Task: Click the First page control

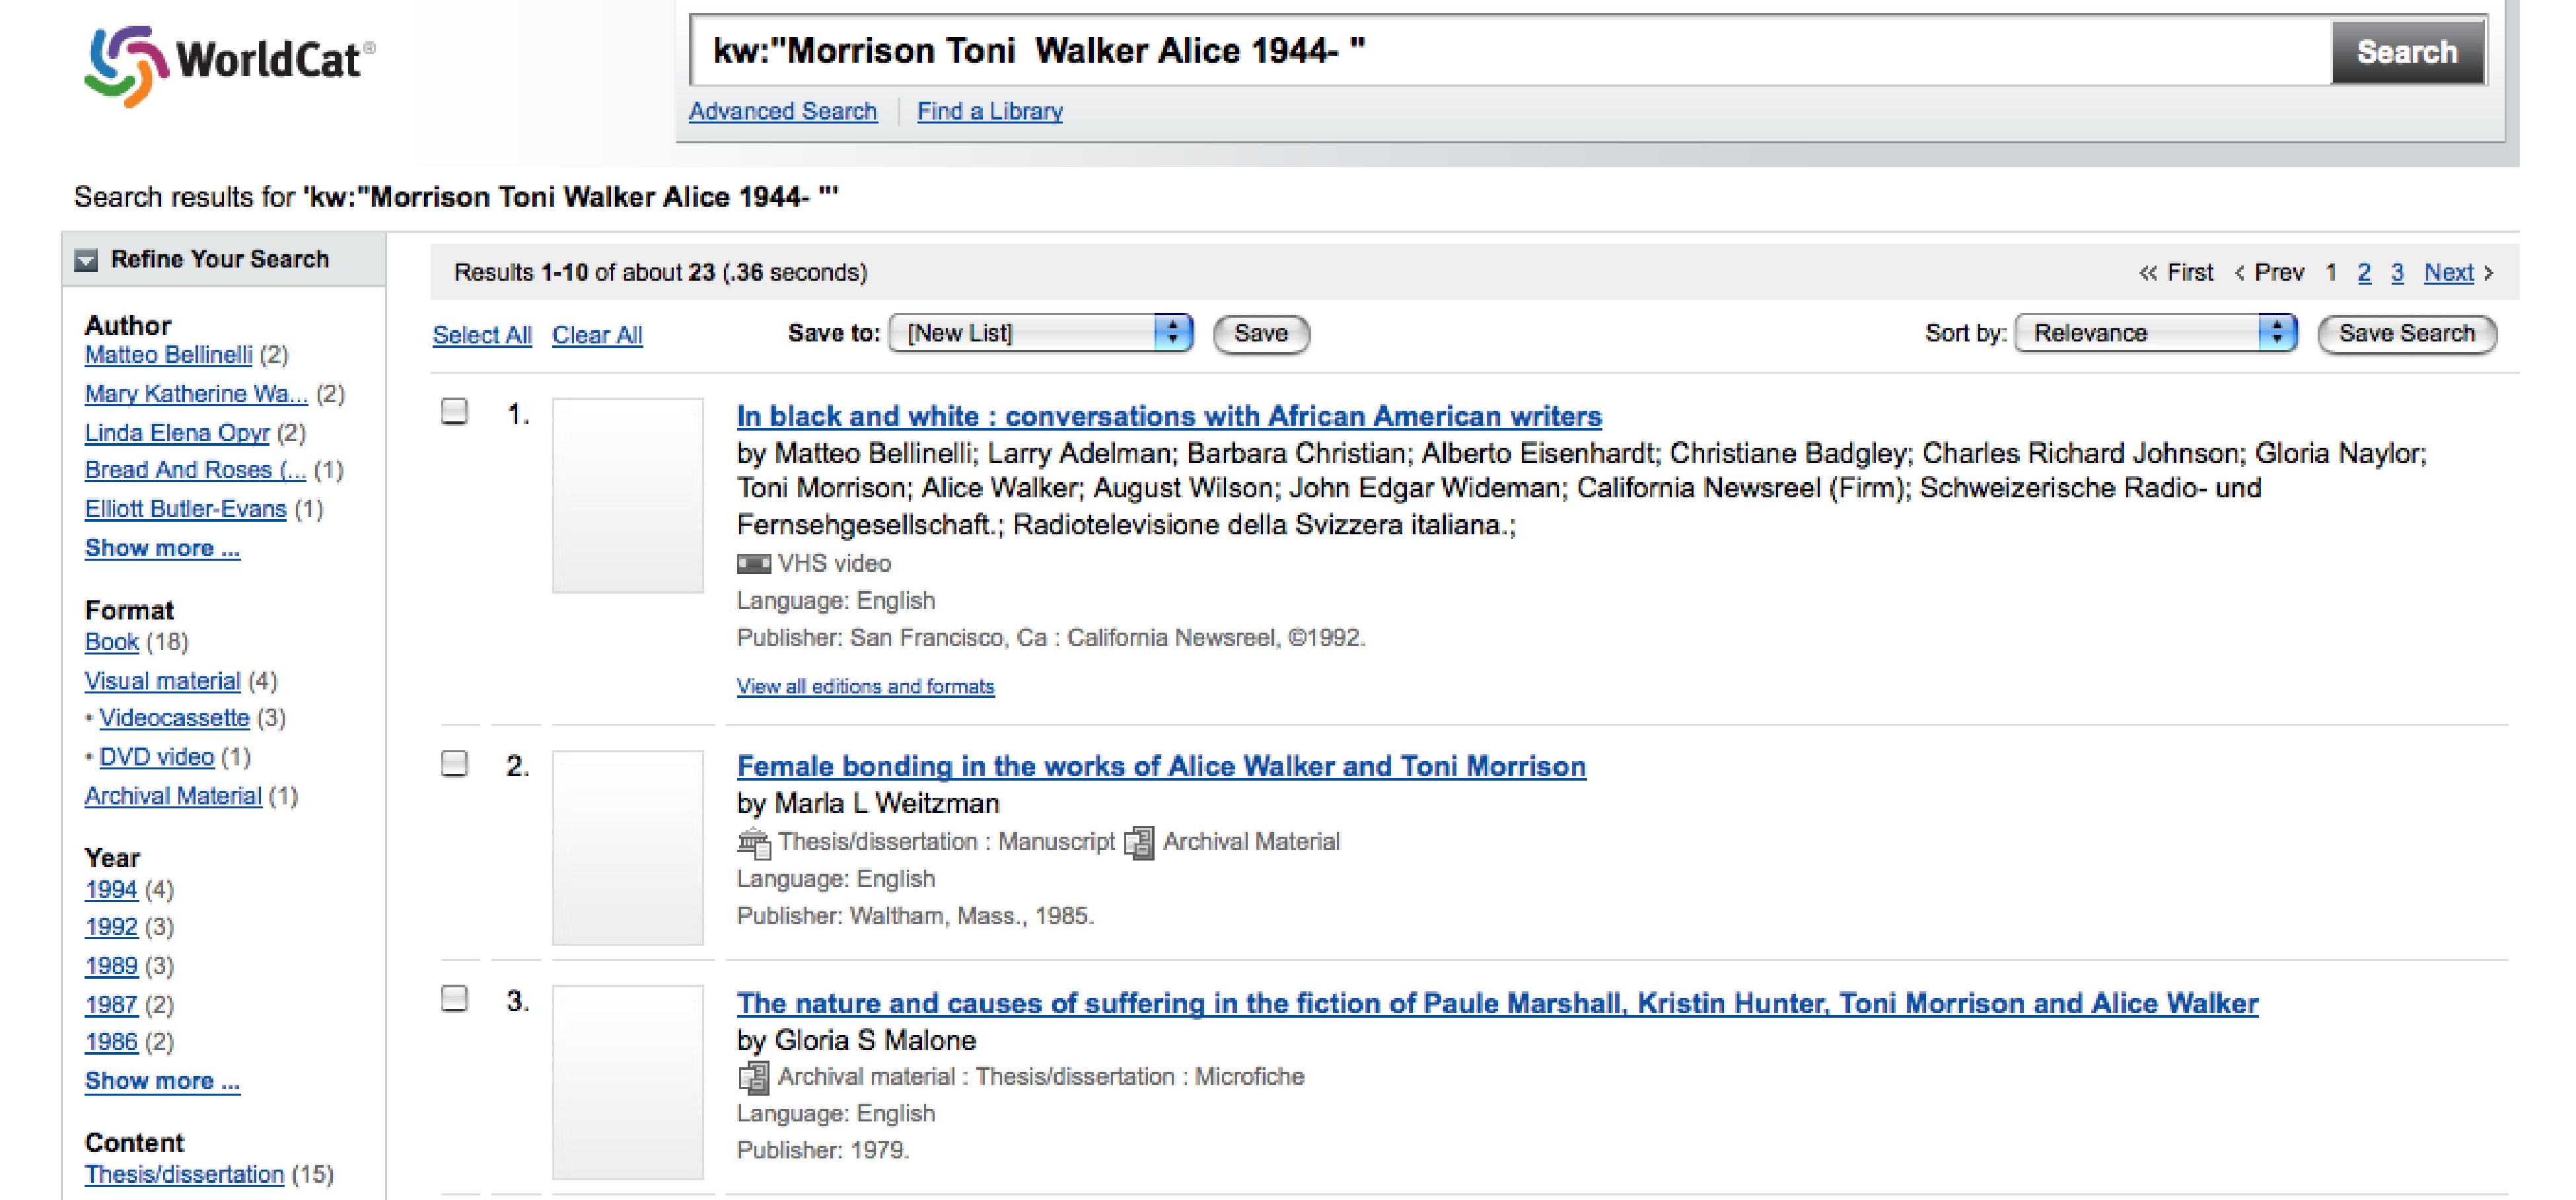Action: (2176, 272)
